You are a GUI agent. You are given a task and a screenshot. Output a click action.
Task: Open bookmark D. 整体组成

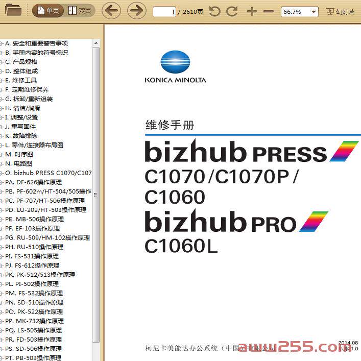tap(21, 71)
